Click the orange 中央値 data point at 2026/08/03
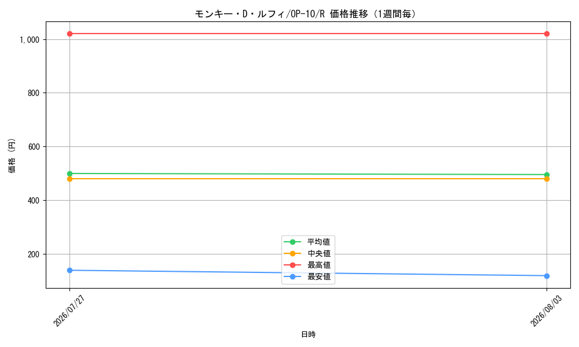The image size is (579, 347). pos(547,179)
